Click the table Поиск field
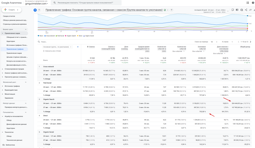255x148 pixels. [44, 42]
